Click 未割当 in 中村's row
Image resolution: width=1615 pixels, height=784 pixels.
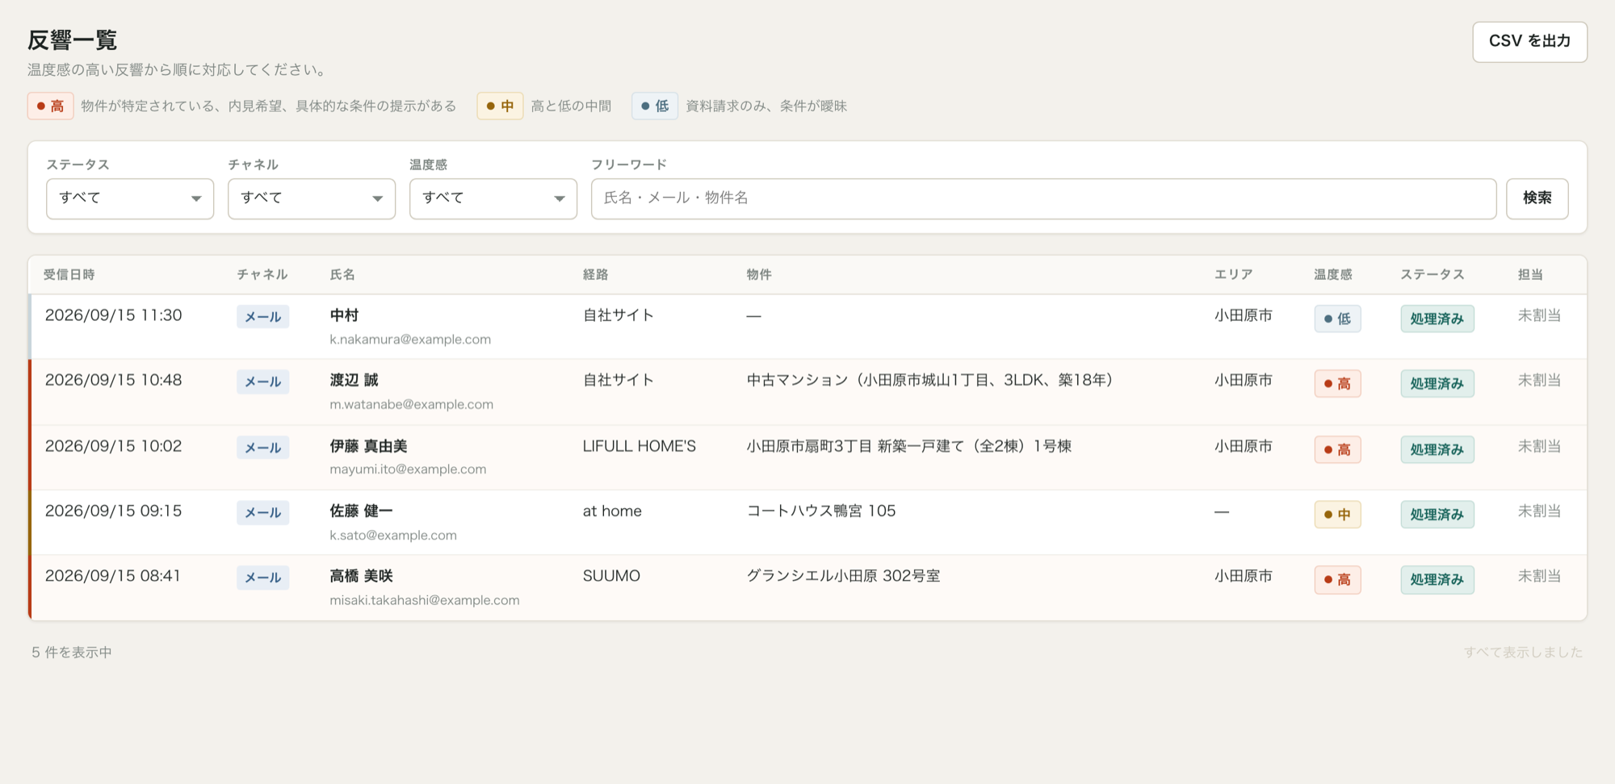coord(1539,315)
